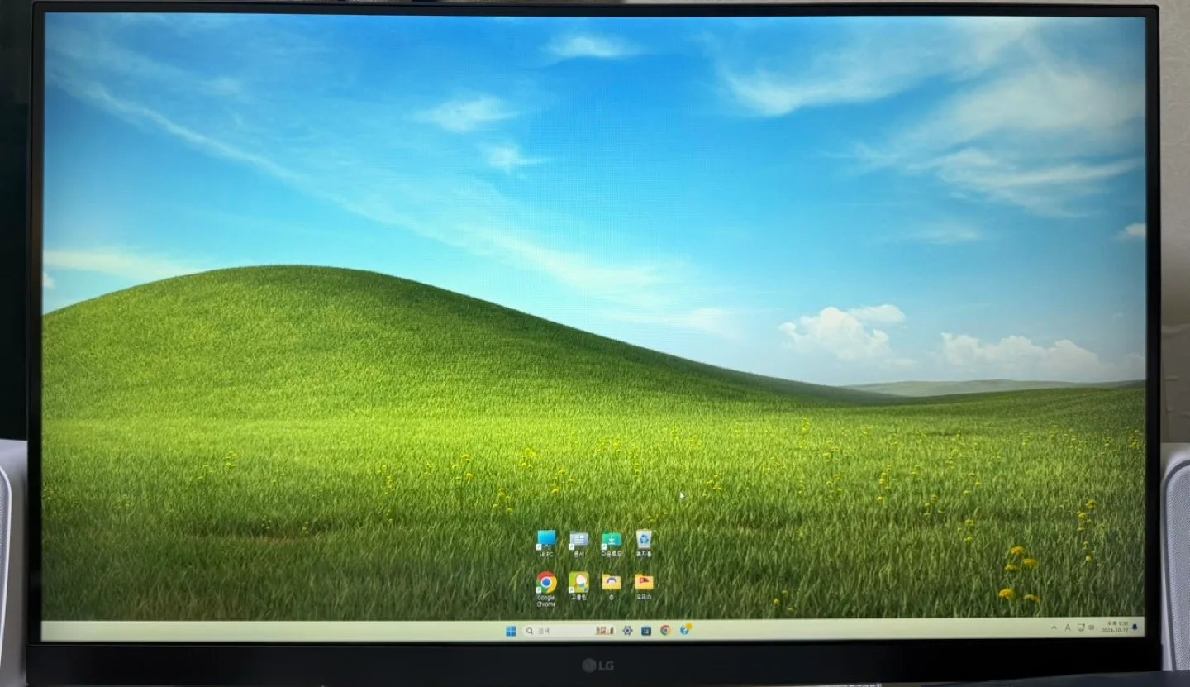Viewport: 1190px width, 687px height.
Task: Launch the Google Chrome desktop shortcut
Action: pos(545,589)
